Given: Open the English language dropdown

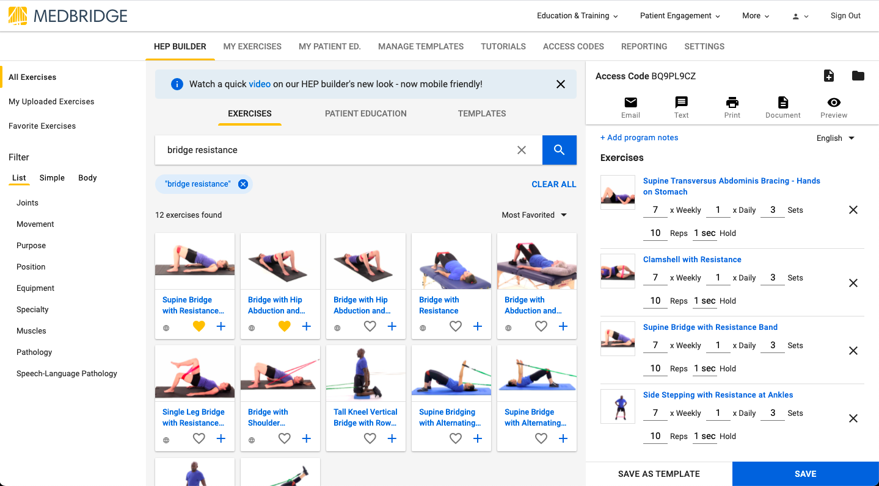Looking at the screenshot, I should pos(836,138).
